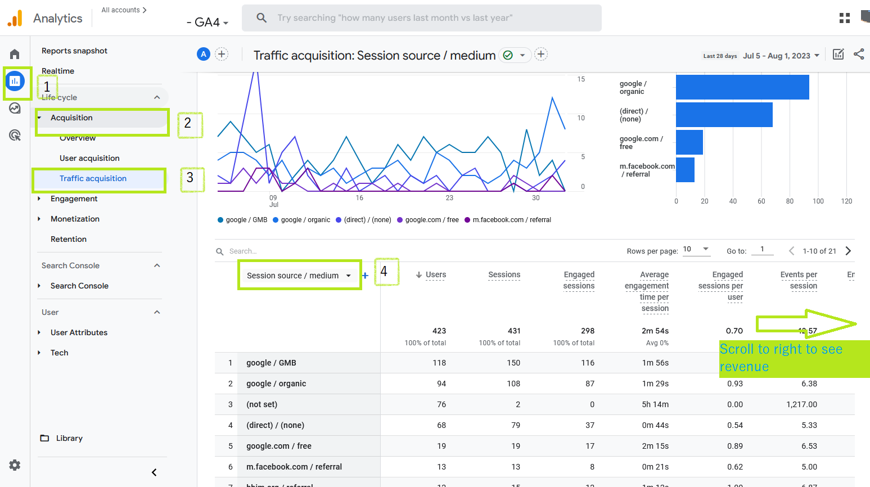Collapse the navigation with left chevron
Image resolution: width=870 pixels, height=487 pixels.
[x=154, y=472]
